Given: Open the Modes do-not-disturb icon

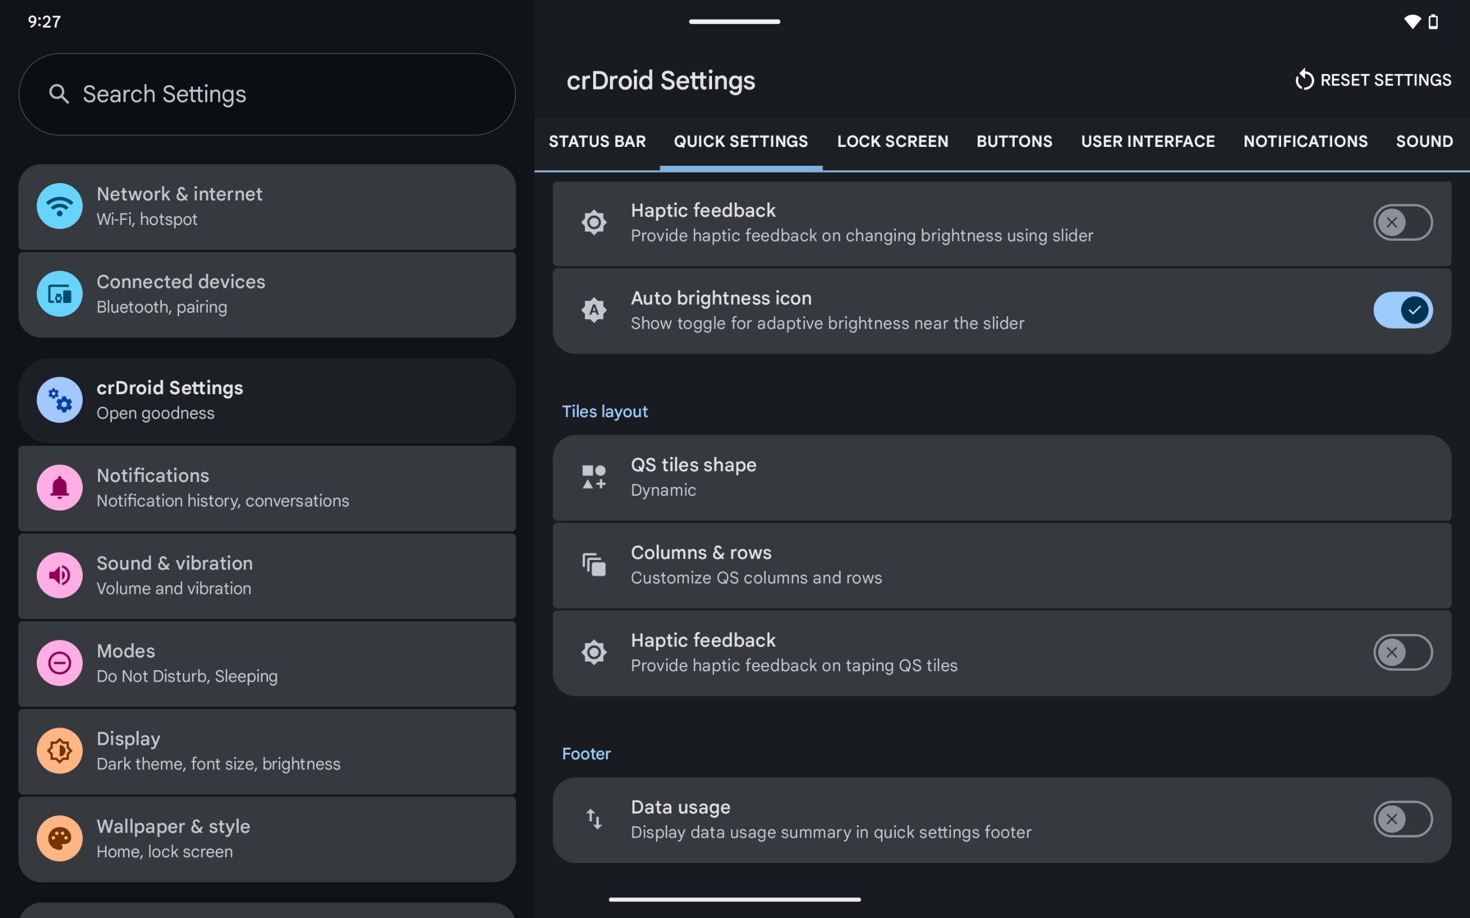Looking at the screenshot, I should (60, 663).
